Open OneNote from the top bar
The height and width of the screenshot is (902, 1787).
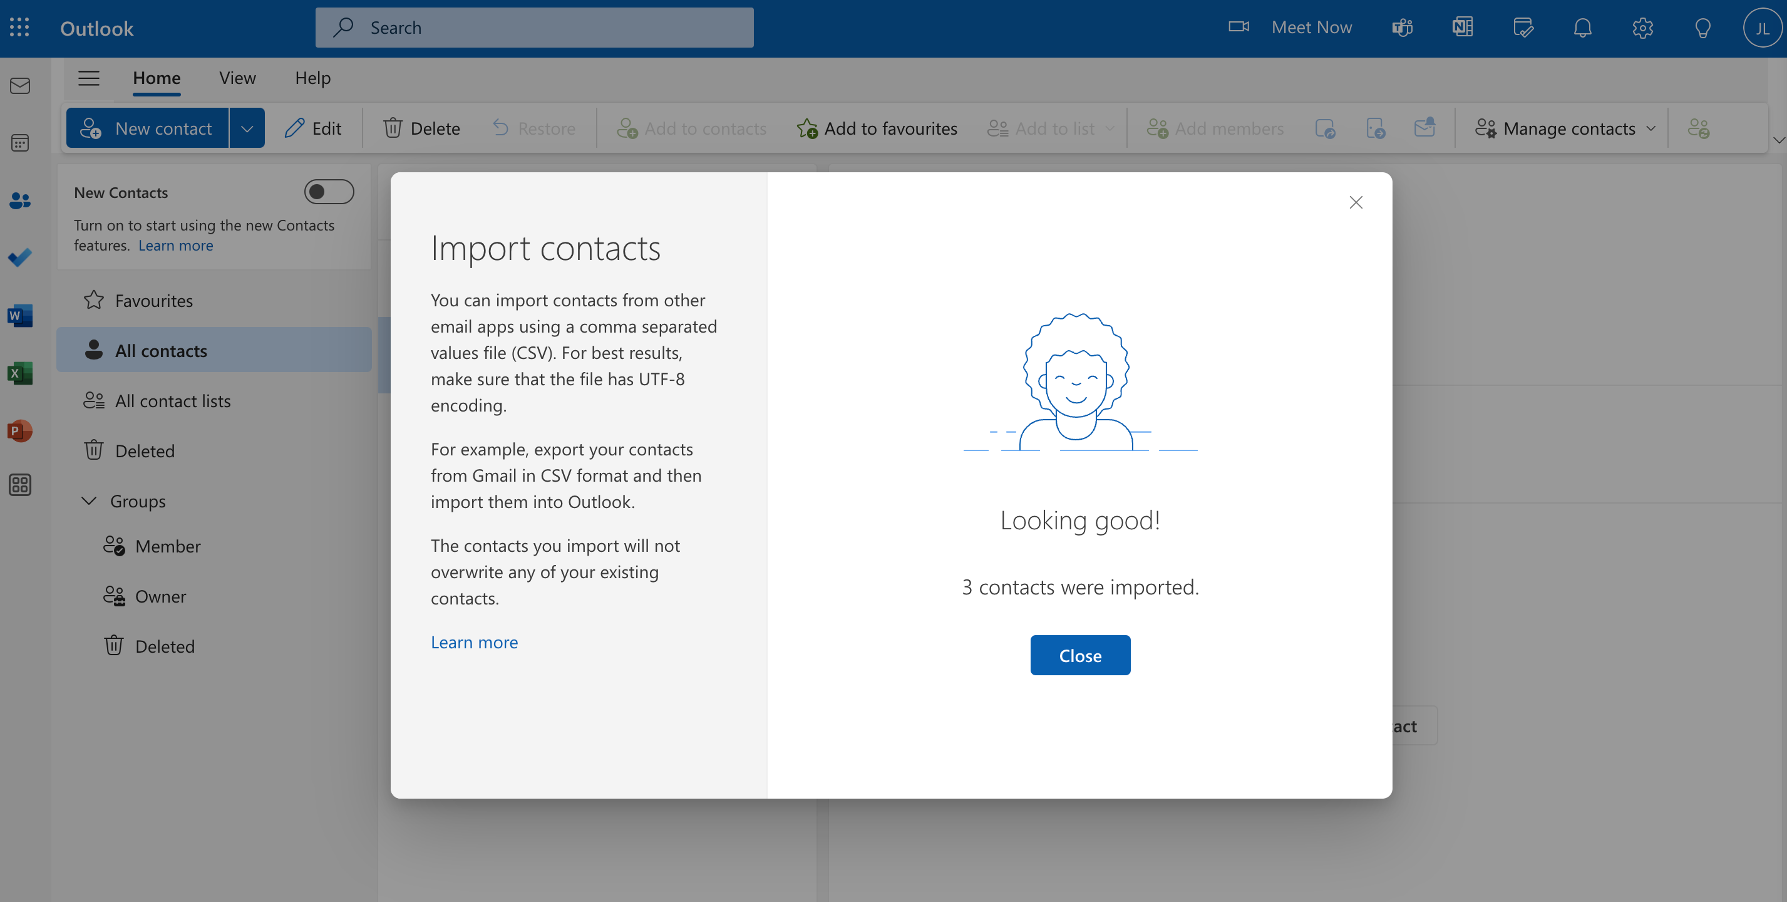tap(1462, 27)
